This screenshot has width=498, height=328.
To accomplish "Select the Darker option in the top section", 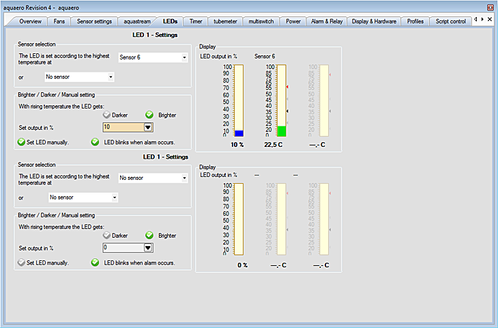I will click(x=106, y=115).
